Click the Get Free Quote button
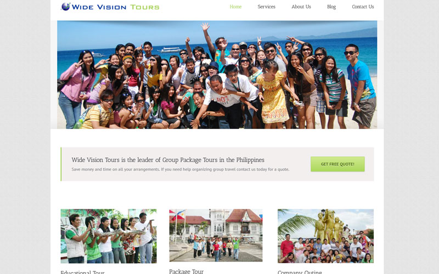This screenshot has width=439, height=274. [337, 164]
